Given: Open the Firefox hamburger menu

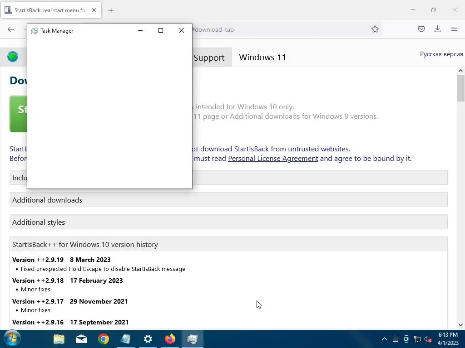Looking at the screenshot, I should 454,29.
